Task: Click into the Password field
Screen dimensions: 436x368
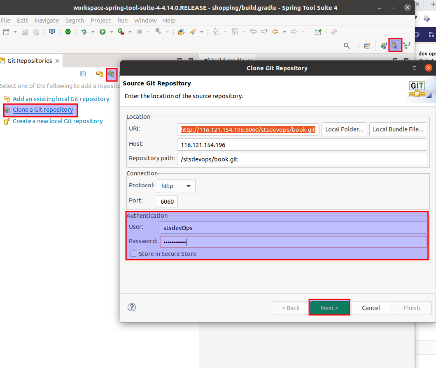Action: click(x=294, y=242)
